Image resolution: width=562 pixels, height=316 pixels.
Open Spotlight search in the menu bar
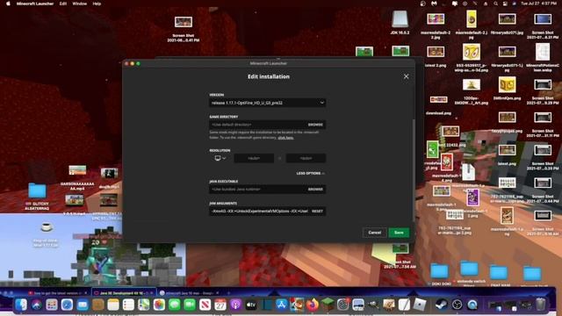pyautogui.click(x=495, y=4)
